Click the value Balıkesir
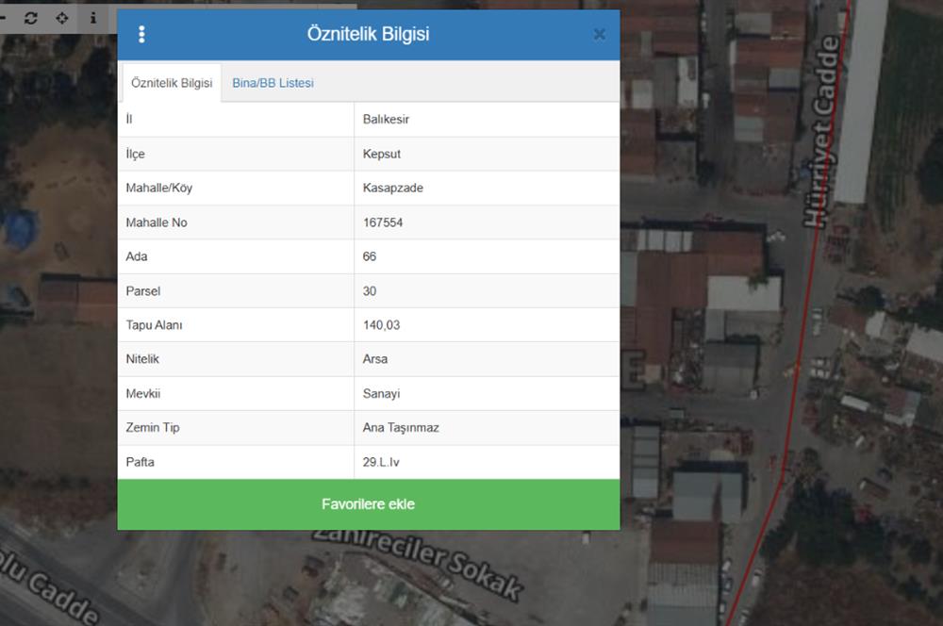943x626 pixels. [x=386, y=119]
